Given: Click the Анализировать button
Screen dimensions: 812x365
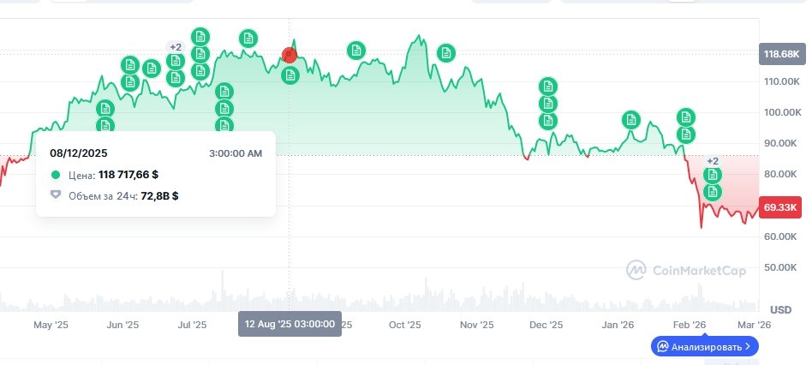Looking at the screenshot, I should pos(704,346).
